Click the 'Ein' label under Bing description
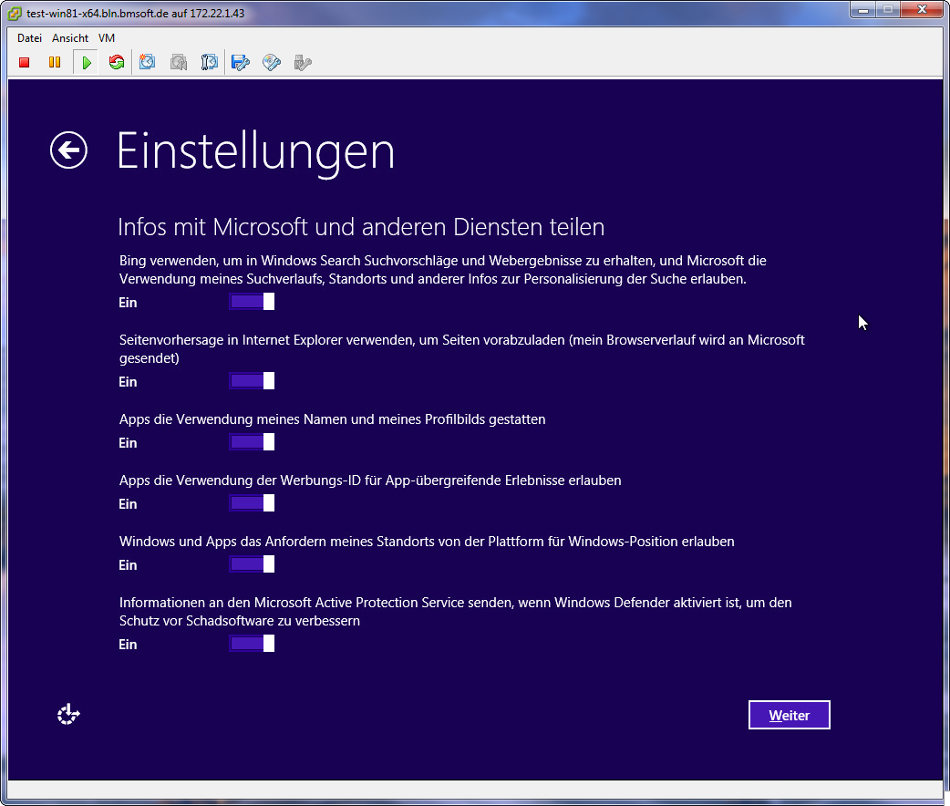Screen dimensions: 950x806 (x=128, y=303)
